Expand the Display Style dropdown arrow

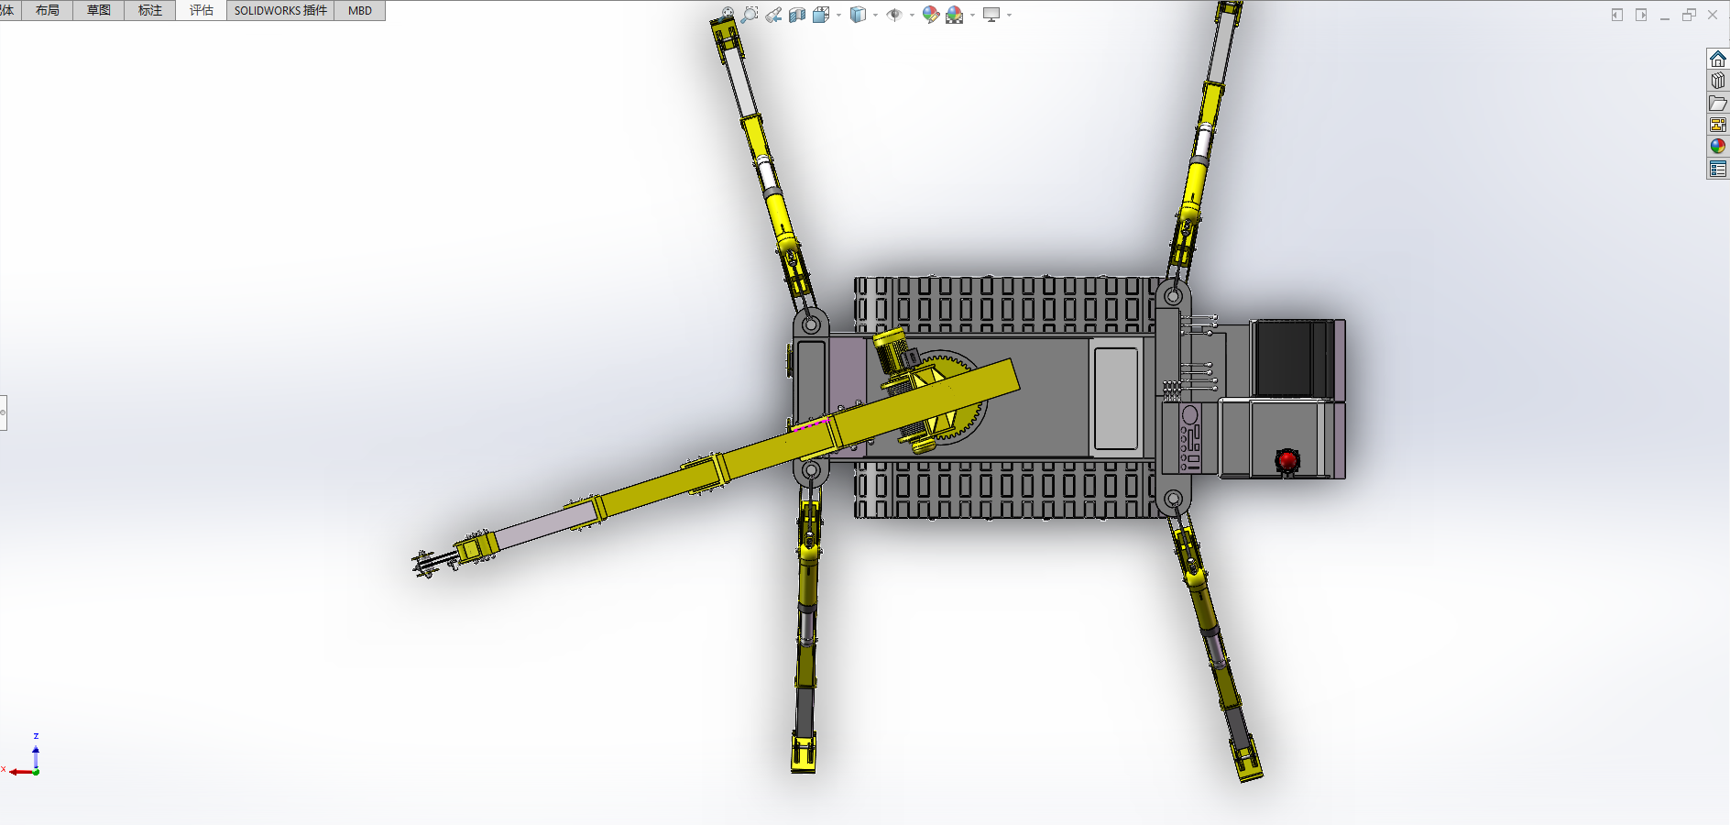[x=875, y=15]
